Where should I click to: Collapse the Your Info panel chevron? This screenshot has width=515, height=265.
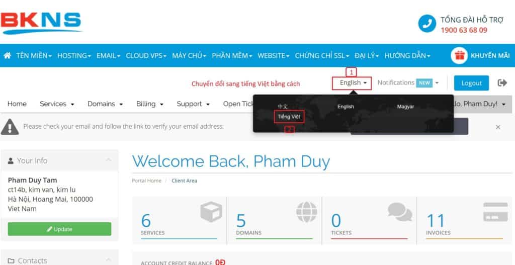coord(109,160)
